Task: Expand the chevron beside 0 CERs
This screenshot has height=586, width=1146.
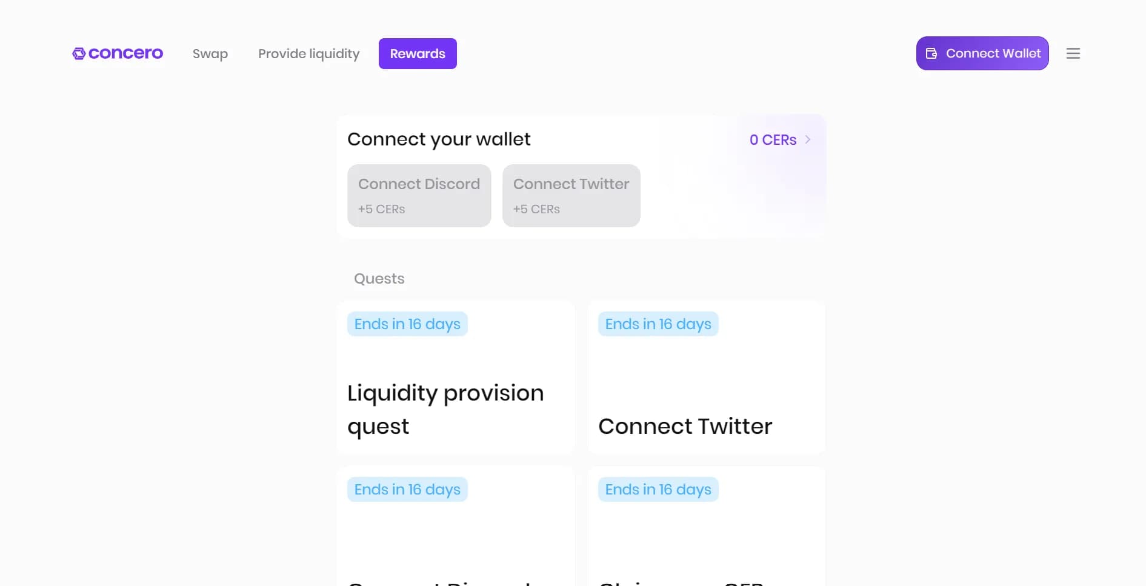Action: click(808, 139)
